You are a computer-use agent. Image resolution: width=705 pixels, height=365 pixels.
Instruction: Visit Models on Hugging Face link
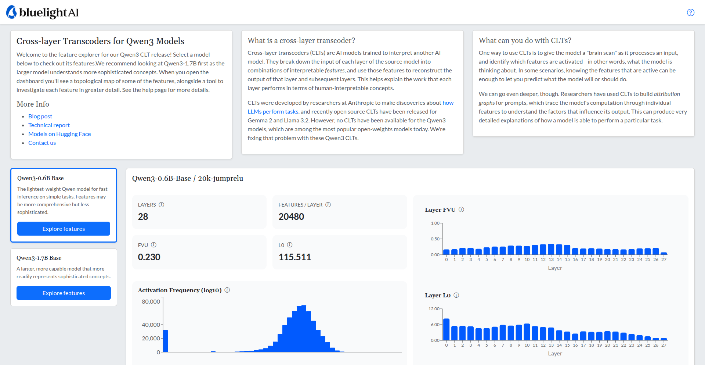pyautogui.click(x=59, y=134)
